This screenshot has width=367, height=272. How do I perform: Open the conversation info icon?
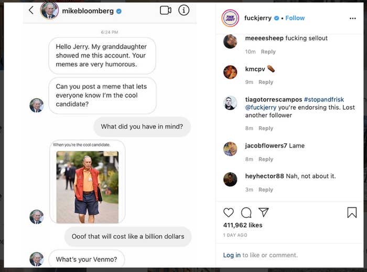[183, 10]
